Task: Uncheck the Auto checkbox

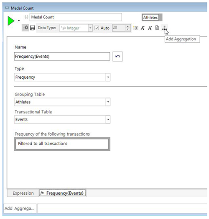Action: click(97, 28)
